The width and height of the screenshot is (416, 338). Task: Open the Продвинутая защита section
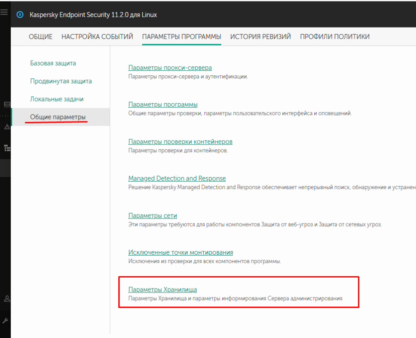point(61,81)
